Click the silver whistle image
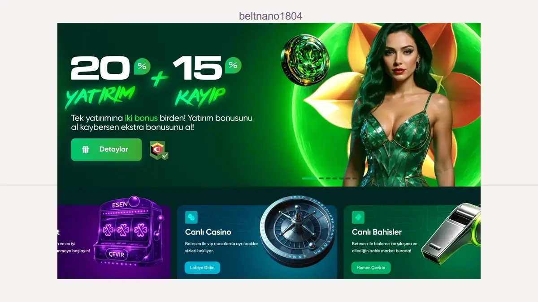This screenshot has height=302, width=538. (x=451, y=235)
